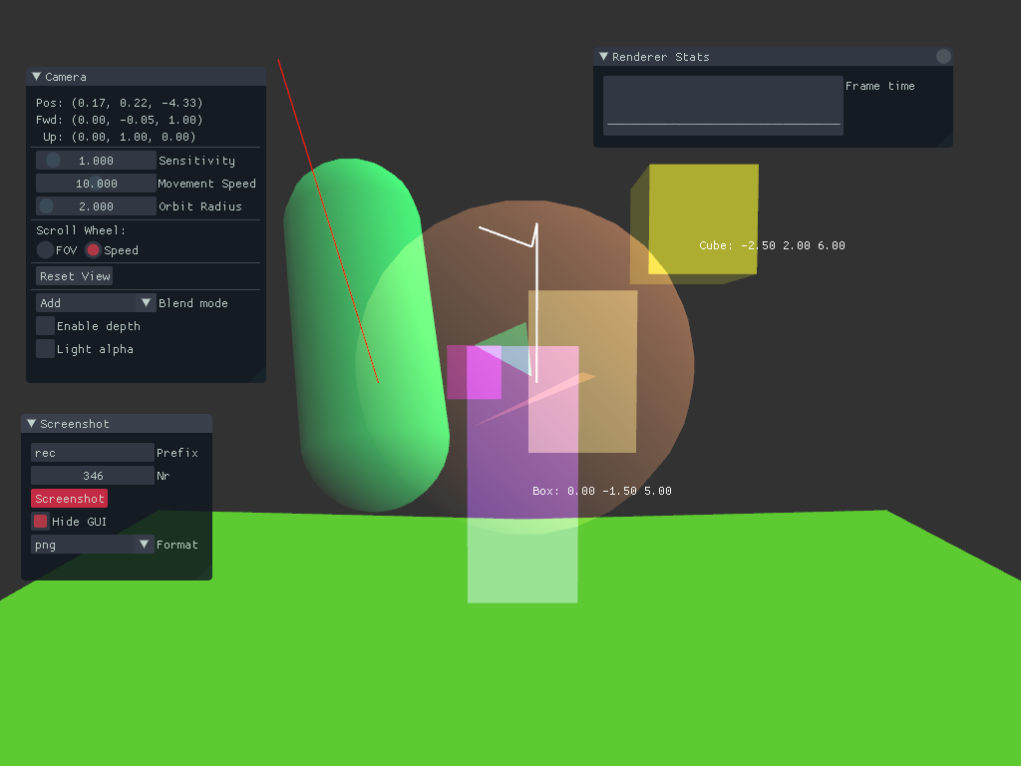Click the yellow cube in the scene
This screenshot has height=766, width=1021.
(x=698, y=219)
